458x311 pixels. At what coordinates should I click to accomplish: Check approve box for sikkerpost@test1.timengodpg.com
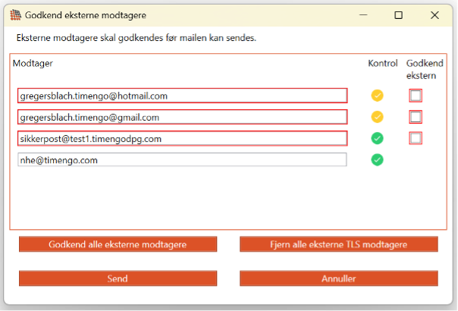(416, 138)
